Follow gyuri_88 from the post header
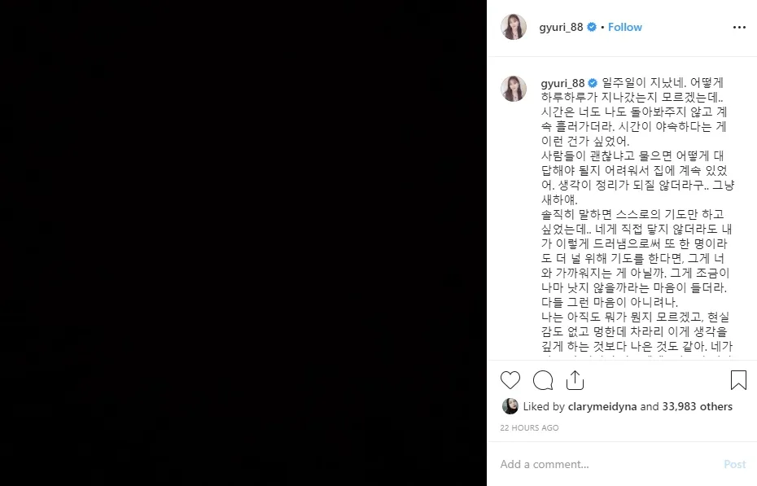 coord(624,28)
